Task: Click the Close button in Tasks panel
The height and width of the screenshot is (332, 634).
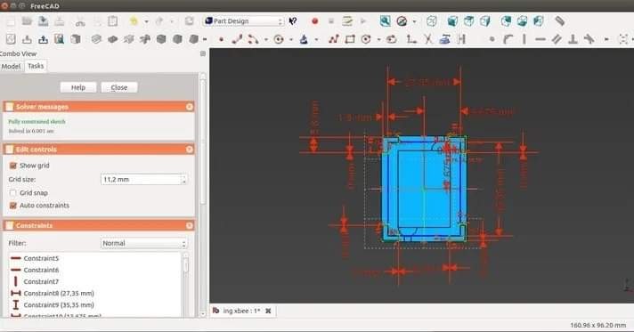Action: pyautogui.click(x=119, y=87)
